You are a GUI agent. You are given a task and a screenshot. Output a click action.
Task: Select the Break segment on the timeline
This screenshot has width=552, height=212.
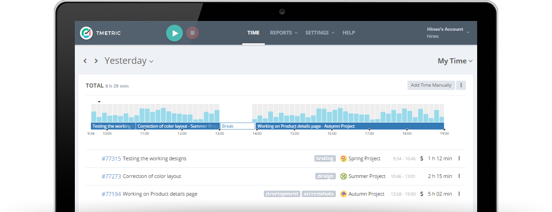point(238,126)
